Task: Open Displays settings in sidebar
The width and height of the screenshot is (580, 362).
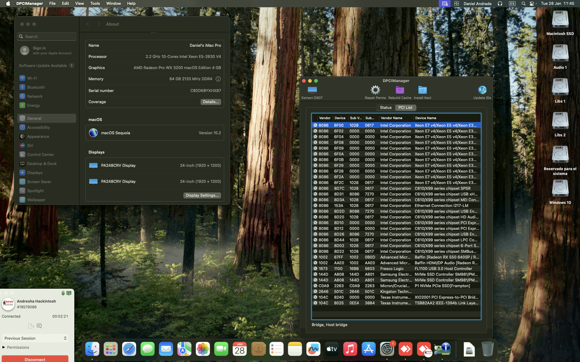Action: (47, 173)
